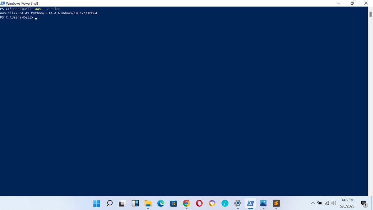The height and width of the screenshot is (210, 373).
Task: Launch File Explorer from the taskbar
Action: 148,203
